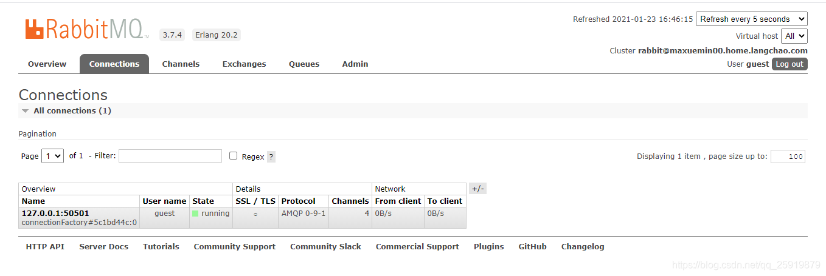Open the Virtual host dropdown
This screenshot has height=276, width=826.
coord(795,36)
